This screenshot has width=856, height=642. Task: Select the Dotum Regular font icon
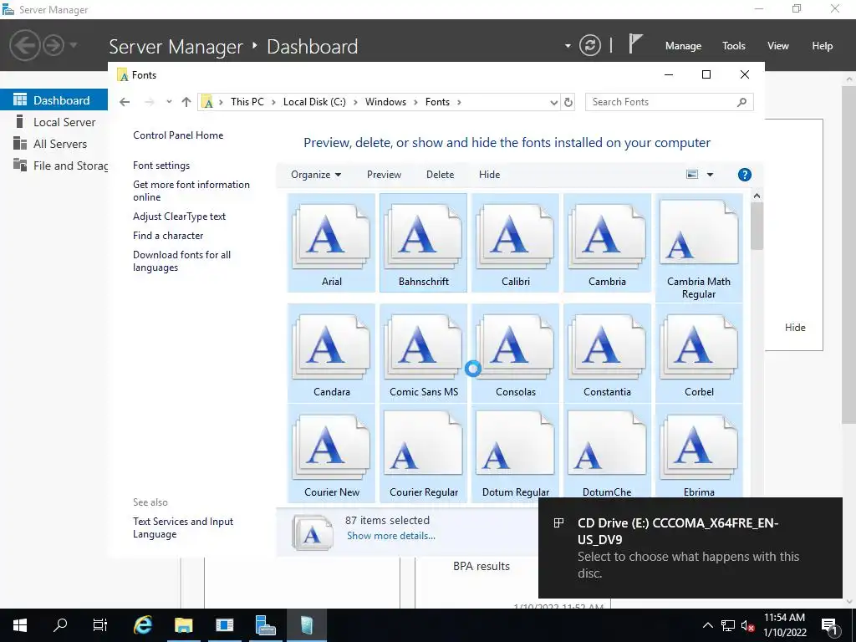(x=515, y=453)
